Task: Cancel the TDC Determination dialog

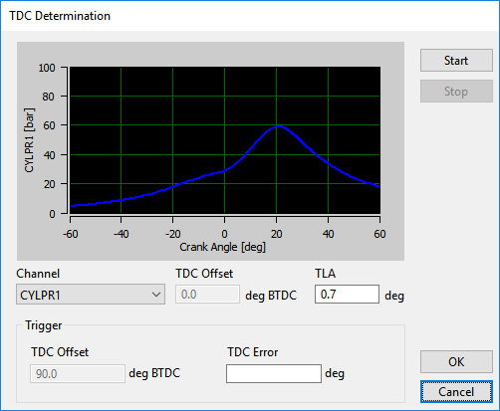Action: pos(456,392)
